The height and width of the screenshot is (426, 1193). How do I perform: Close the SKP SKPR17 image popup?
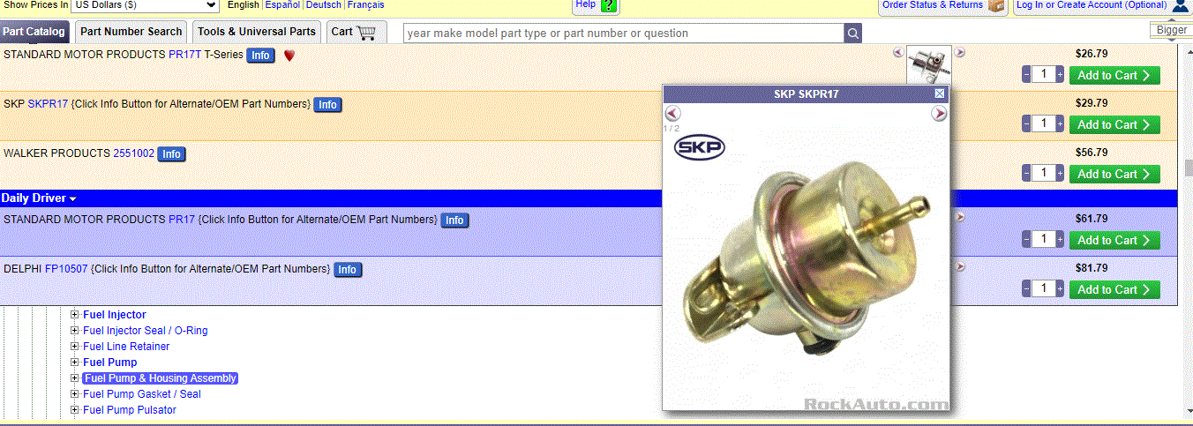(x=940, y=93)
